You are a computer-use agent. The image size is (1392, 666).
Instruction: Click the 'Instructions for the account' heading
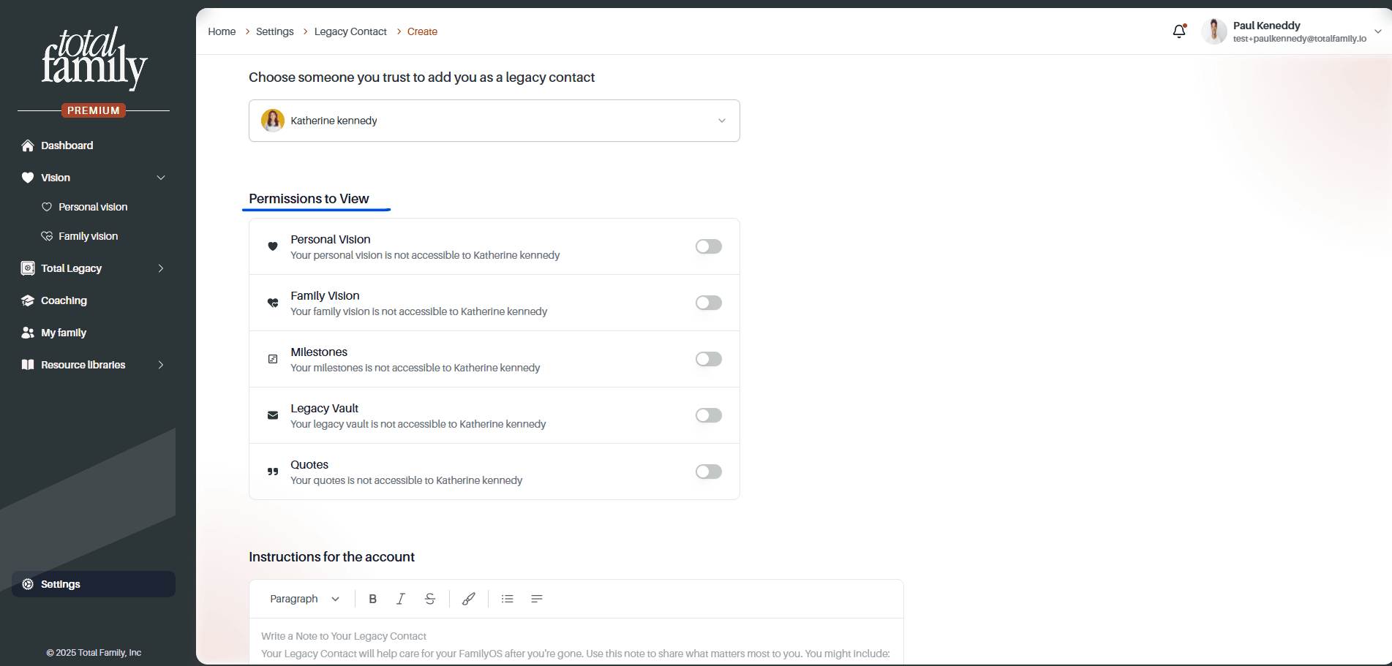click(x=331, y=557)
